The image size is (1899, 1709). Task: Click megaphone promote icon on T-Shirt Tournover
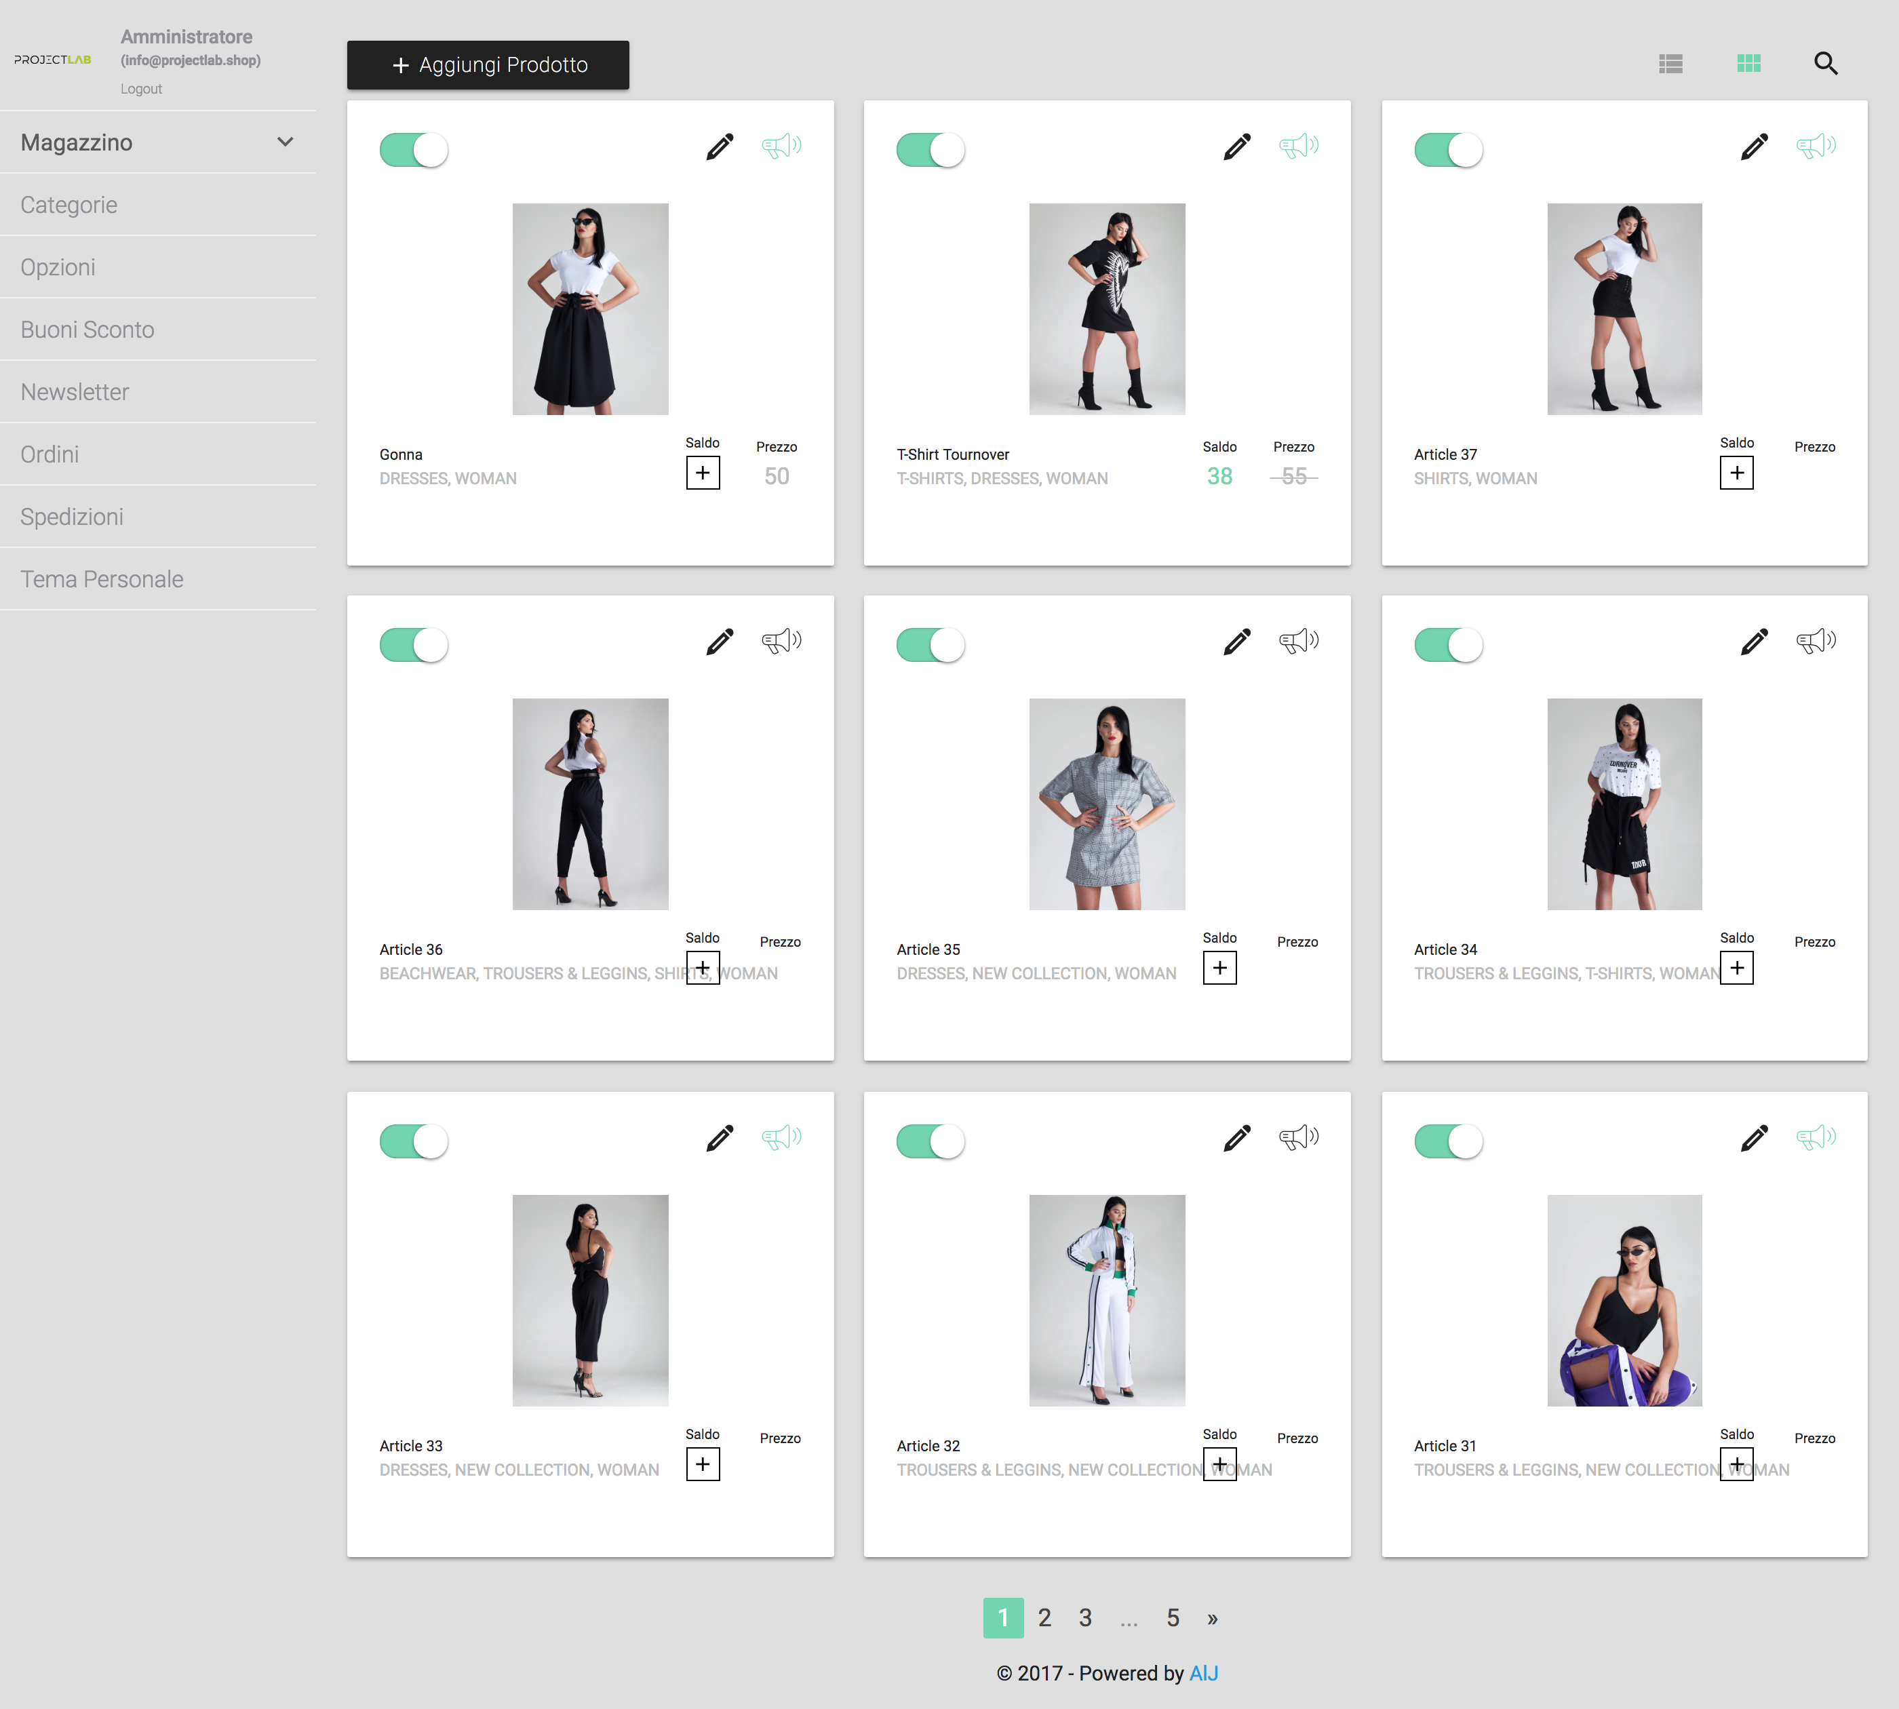tap(1298, 146)
